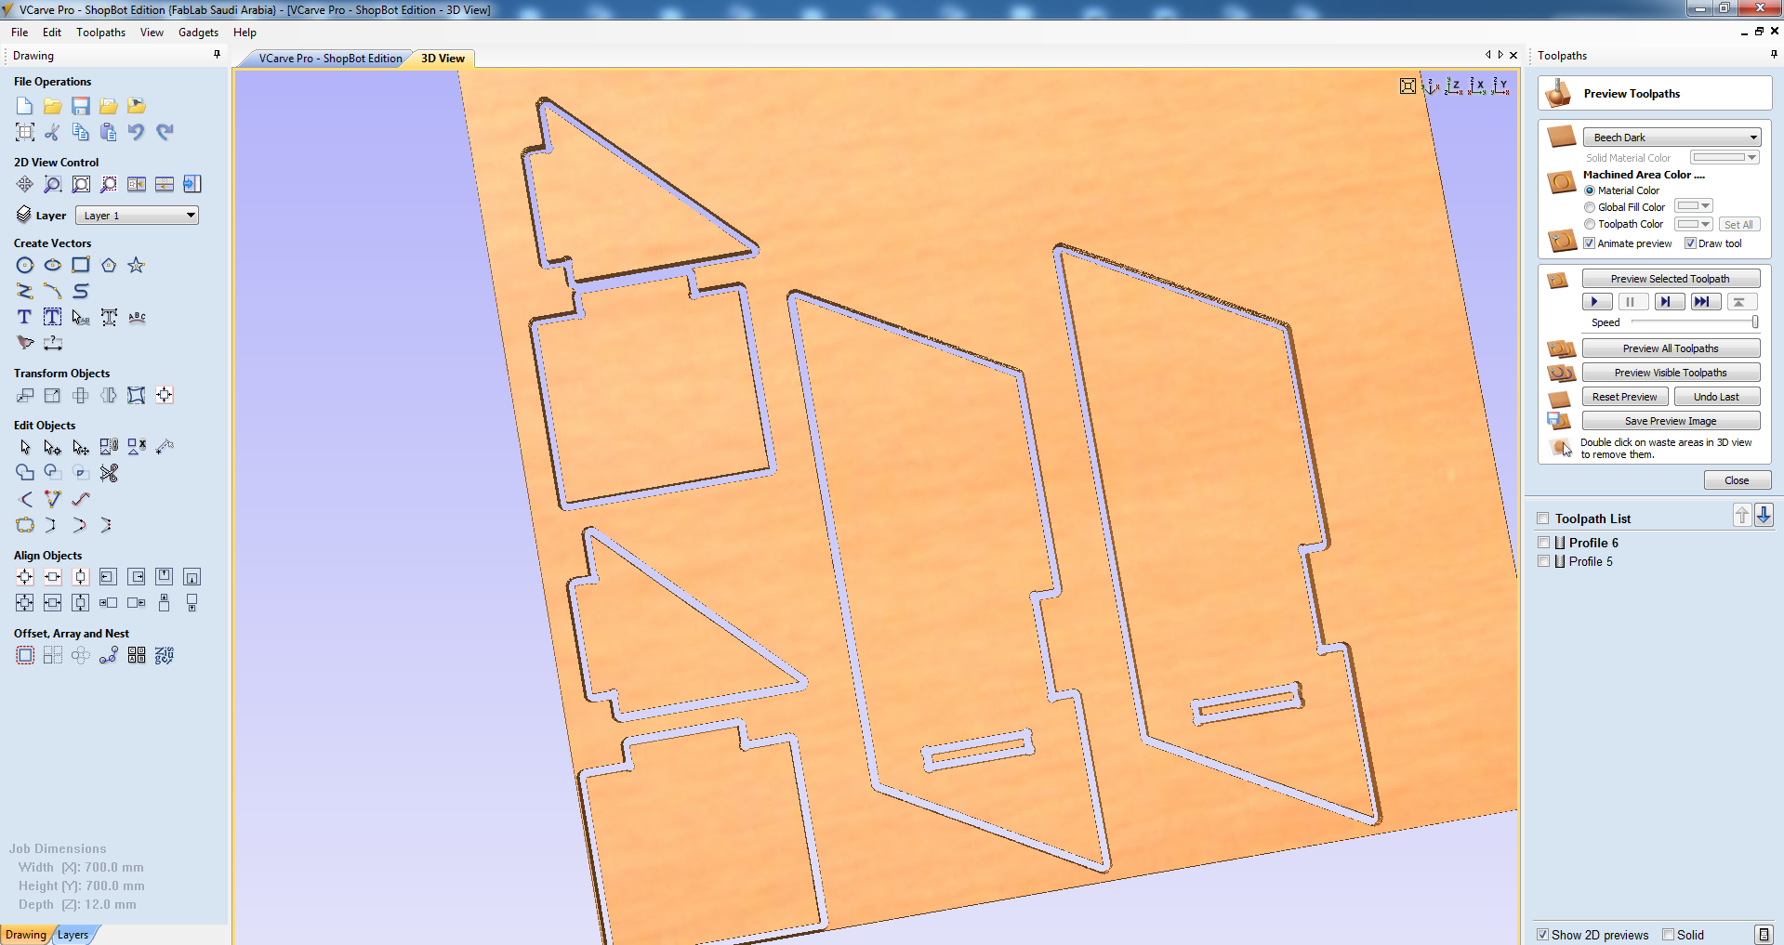Viewport: 1784px width, 945px height.
Task: Select the Draw Text tool
Action: [x=25, y=318]
